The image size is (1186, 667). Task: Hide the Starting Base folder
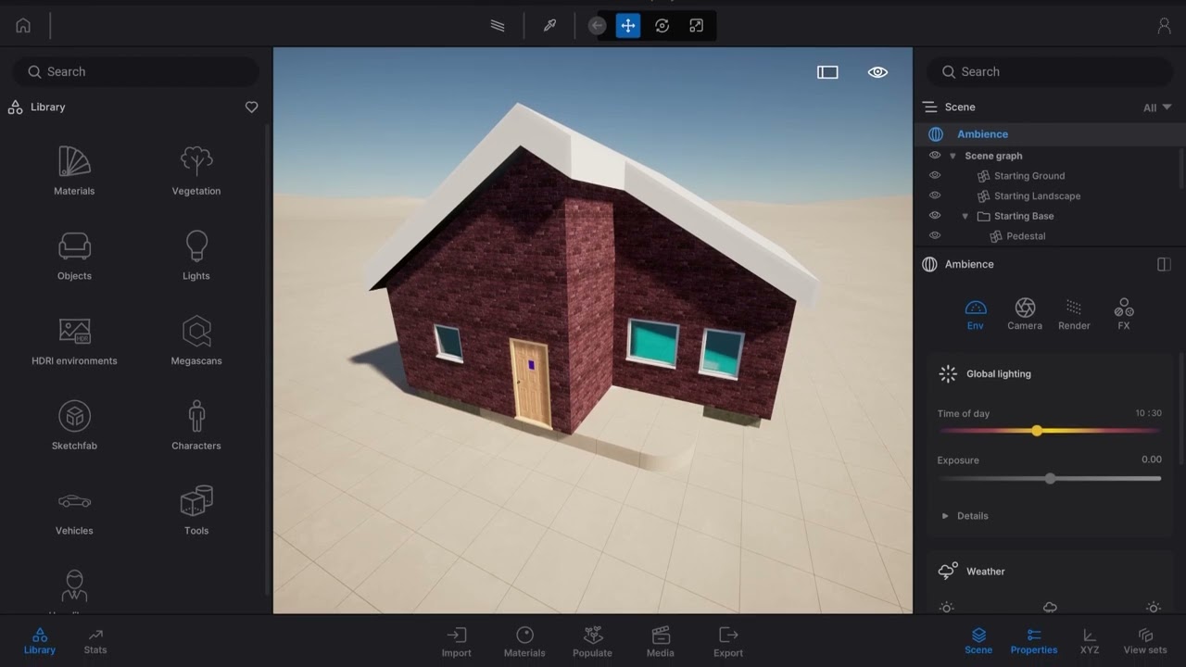tap(935, 216)
